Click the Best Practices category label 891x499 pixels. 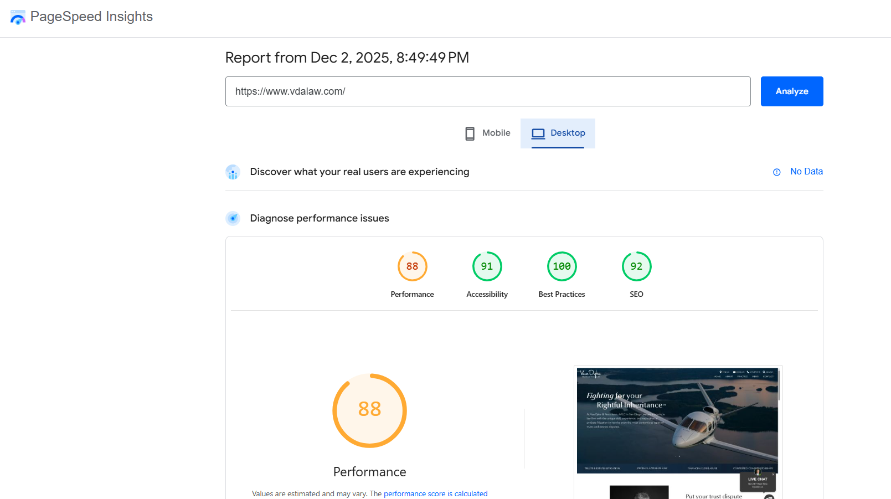point(562,294)
